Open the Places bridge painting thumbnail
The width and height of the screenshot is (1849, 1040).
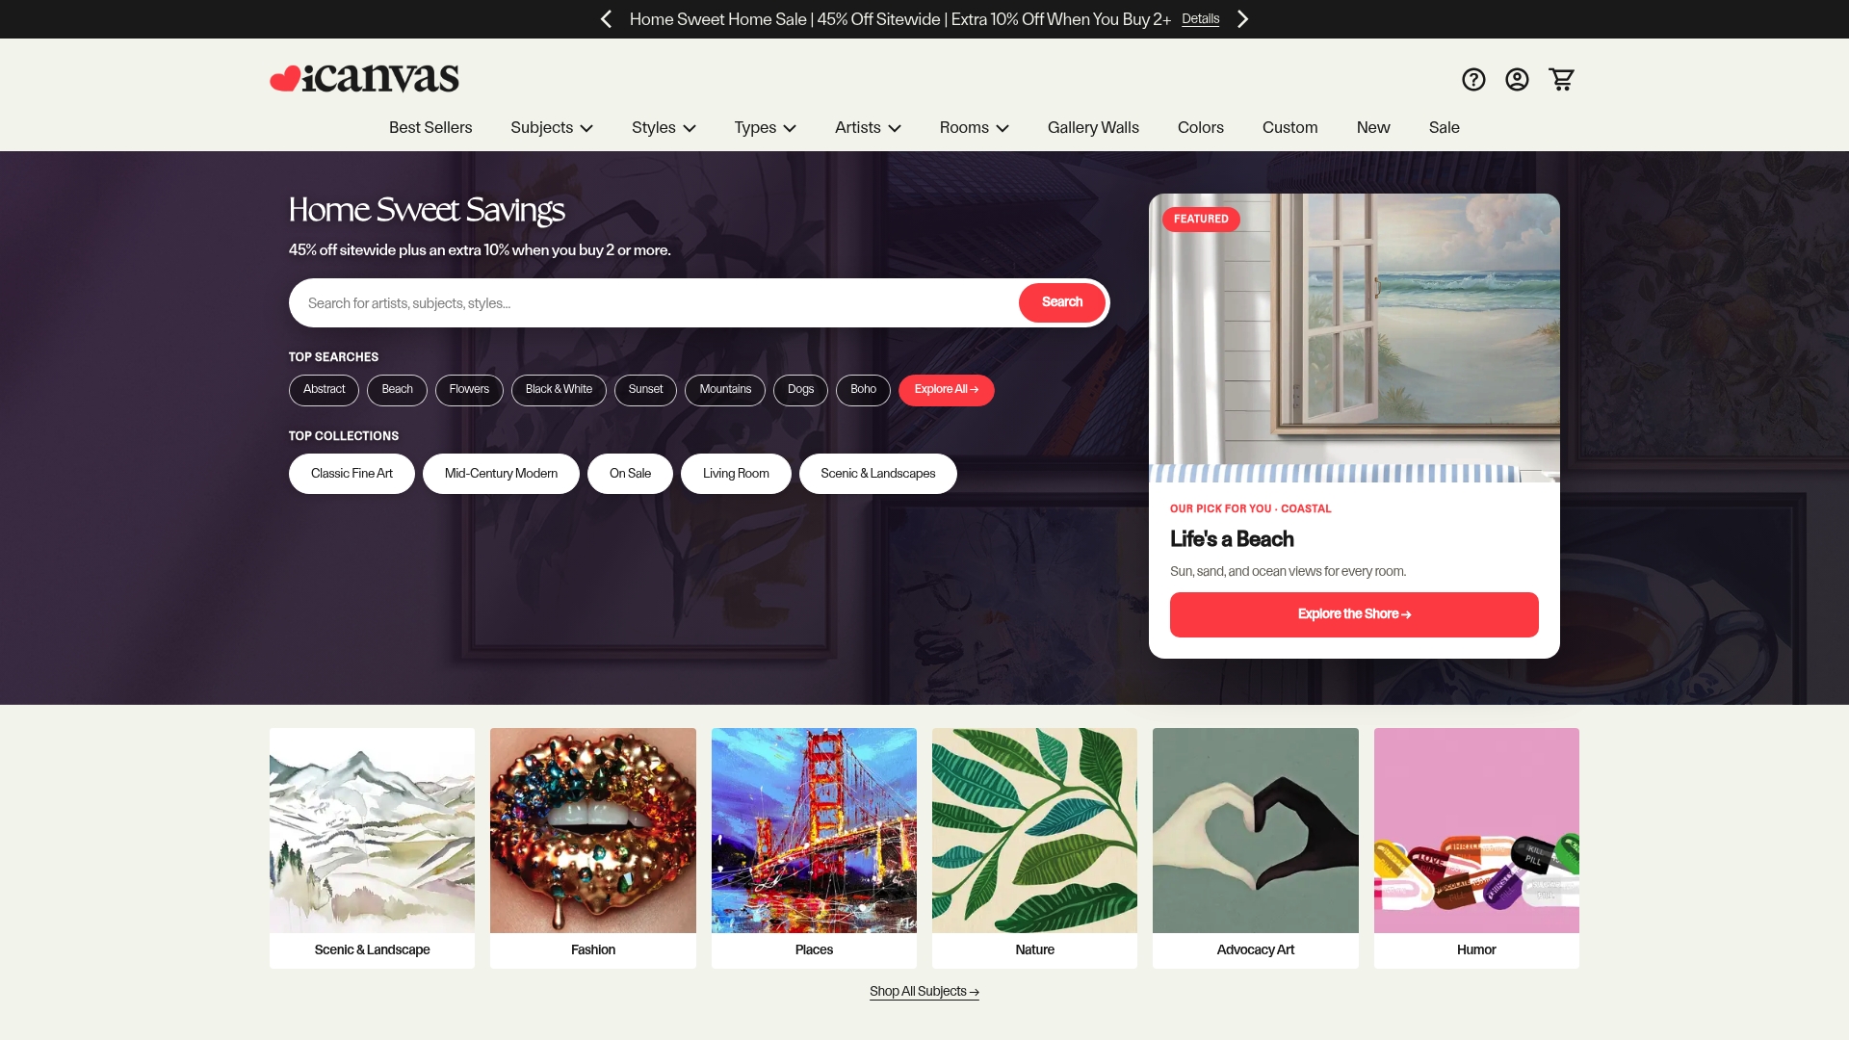tap(814, 830)
